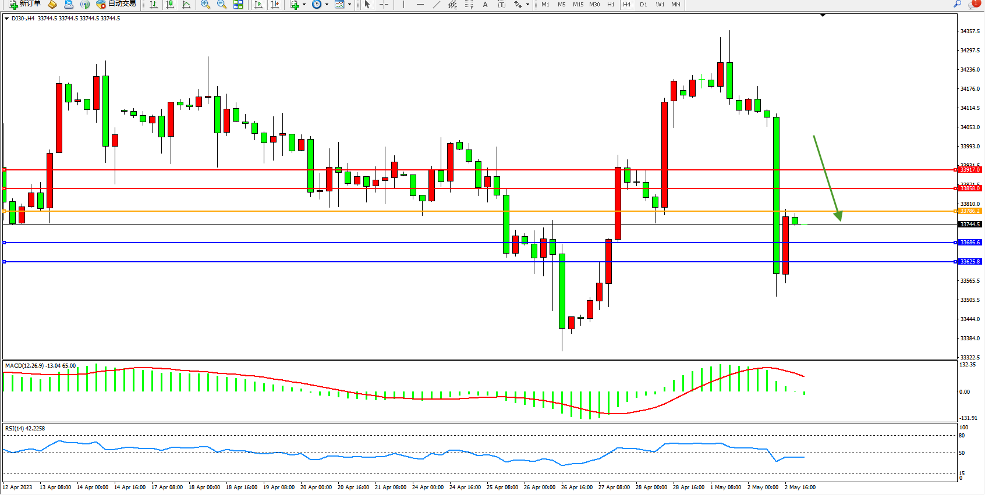Toggle the AutoTrading (自动交易) button
The height and width of the screenshot is (495, 985).
[x=116, y=4]
